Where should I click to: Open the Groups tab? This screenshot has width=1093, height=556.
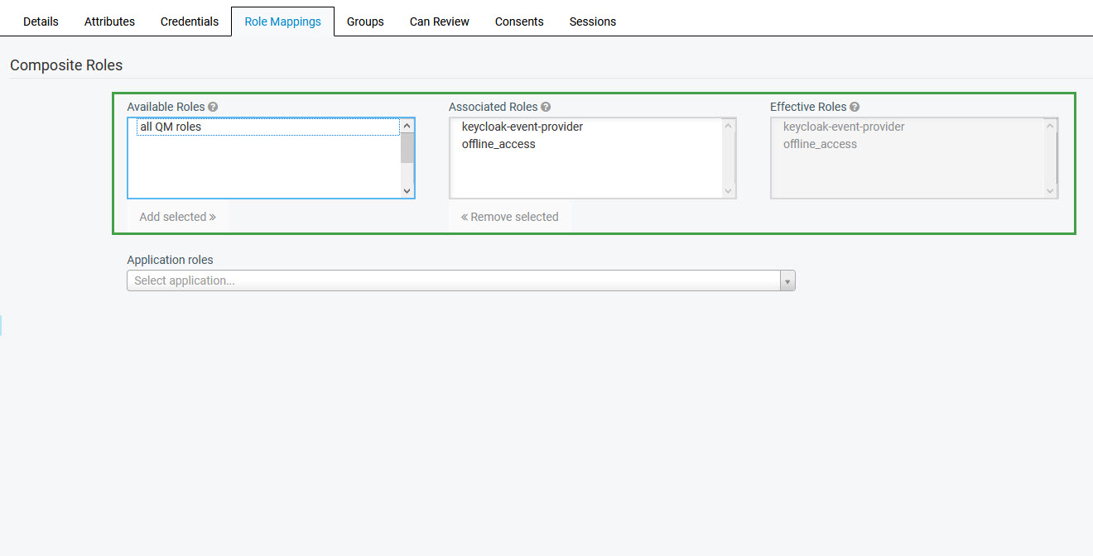[365, 22]
